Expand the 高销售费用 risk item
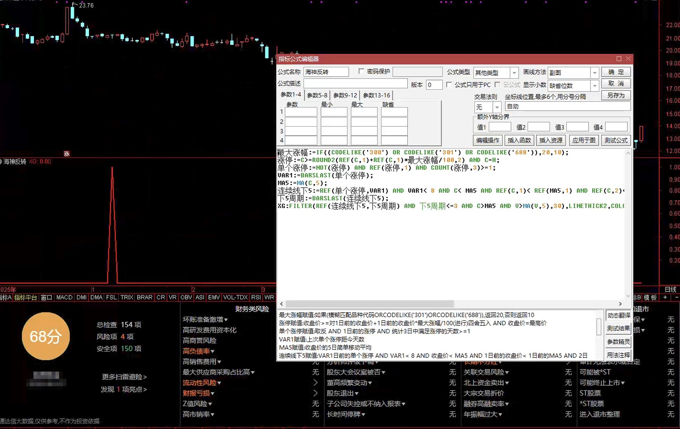The image size is (680, 429). click(202, 362)
